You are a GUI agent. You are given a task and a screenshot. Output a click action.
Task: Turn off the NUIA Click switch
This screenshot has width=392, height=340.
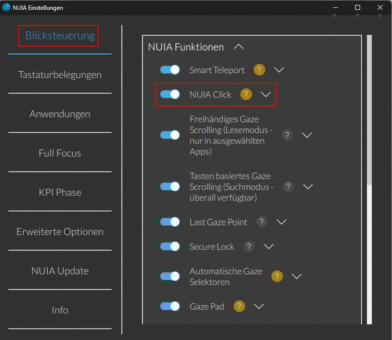170,95
